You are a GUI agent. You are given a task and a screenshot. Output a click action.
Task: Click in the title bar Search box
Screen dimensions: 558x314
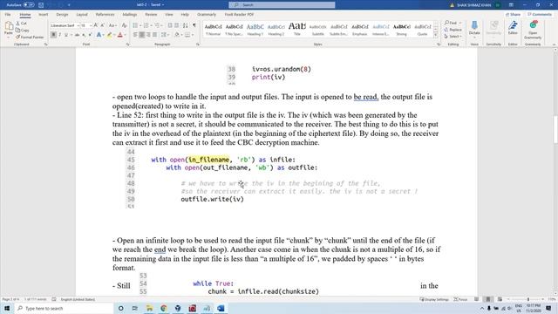pyautogui.click(x=282, y=5)
